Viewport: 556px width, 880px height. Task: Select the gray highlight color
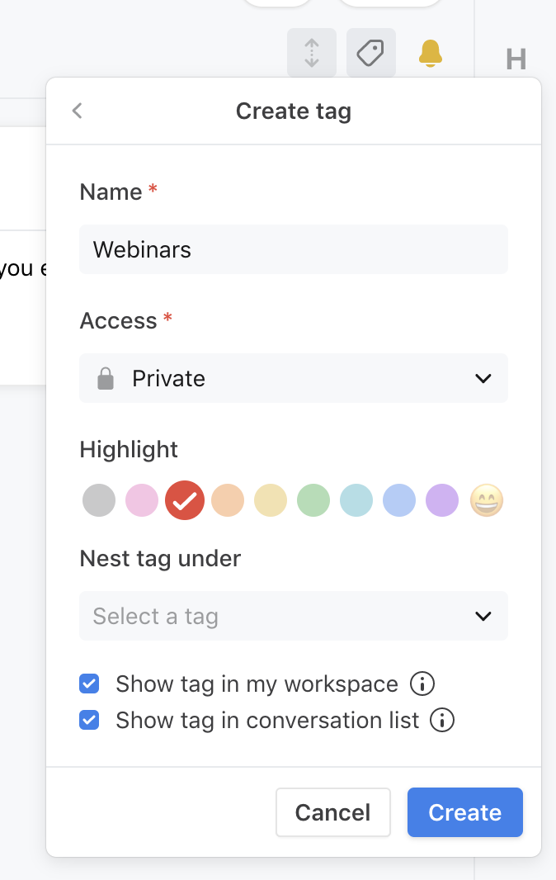click(99, 500)
